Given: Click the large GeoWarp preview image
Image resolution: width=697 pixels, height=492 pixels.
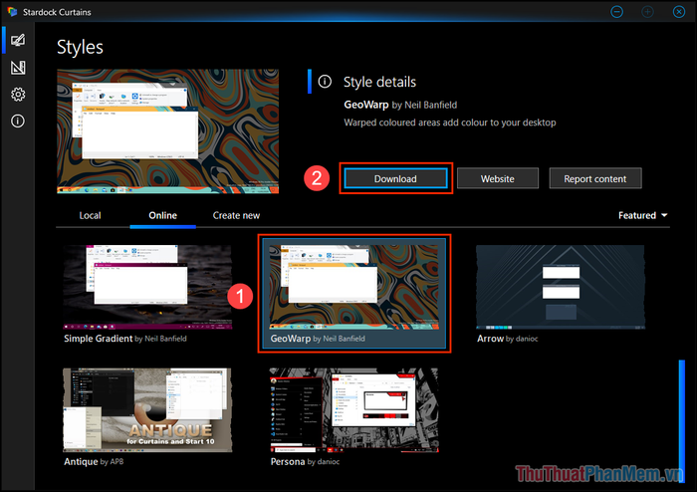Looking at the screenshot, I should click(x=168, y=131).
